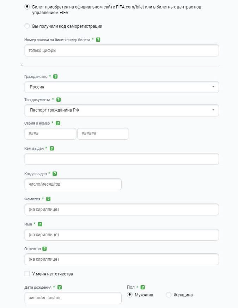
Task: Select the FIFA.com ticket purchase radio option
Action: (27, 7)
